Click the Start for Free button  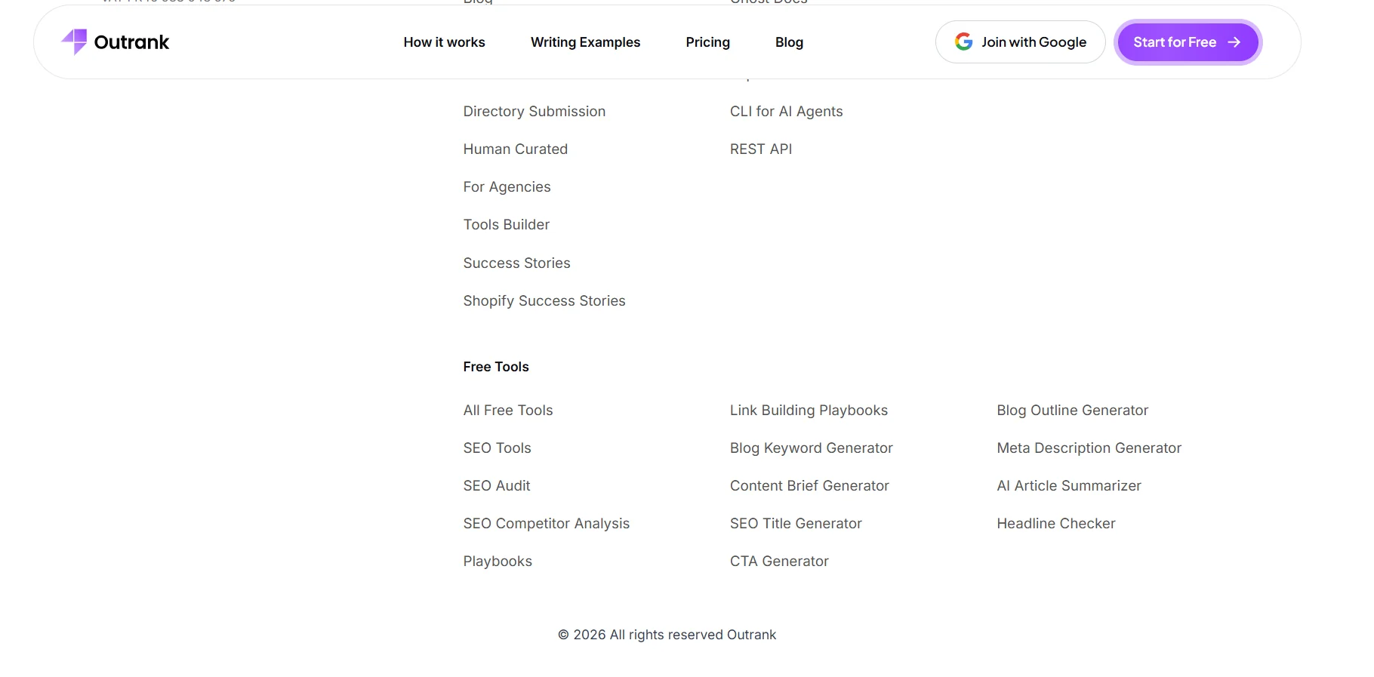click(x=1188, y=42)
